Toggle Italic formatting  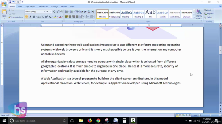pos(30,17)
